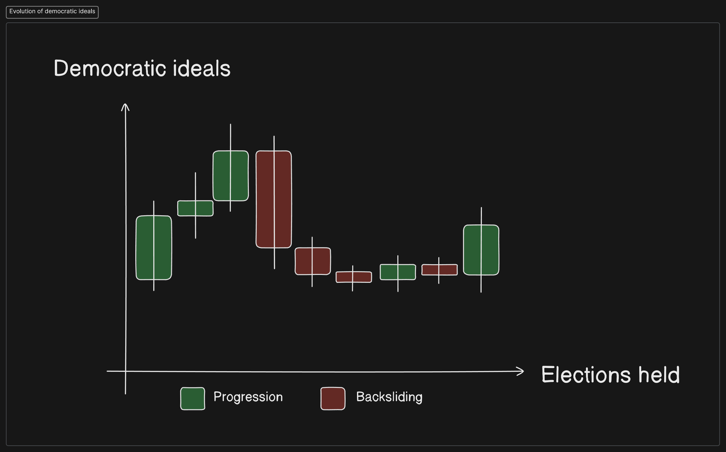Screen dimensions: 726x452
Task: Click the vertical axis arrowhead
Action: (125, 106)
